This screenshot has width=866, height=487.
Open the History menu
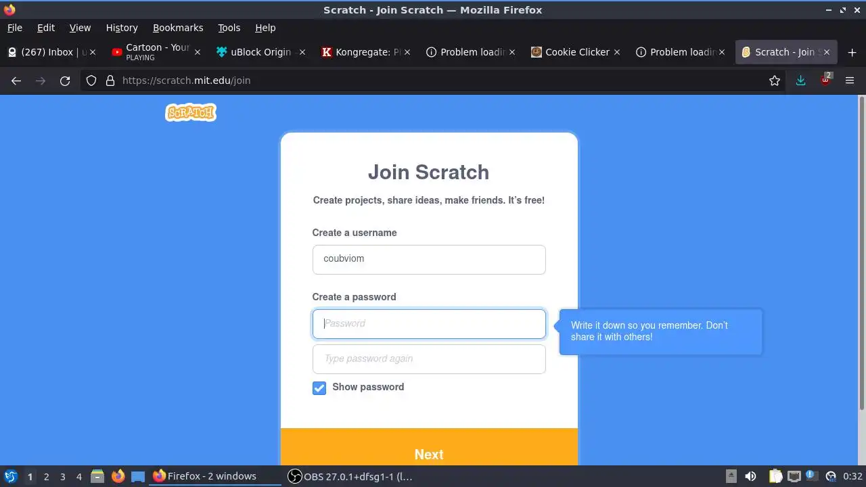tap(122, 28)
